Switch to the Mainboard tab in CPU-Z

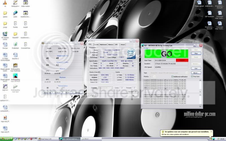103,45
